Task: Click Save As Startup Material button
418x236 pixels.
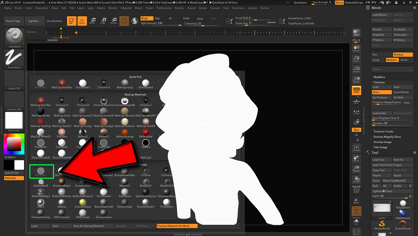Action: point(88,226)
